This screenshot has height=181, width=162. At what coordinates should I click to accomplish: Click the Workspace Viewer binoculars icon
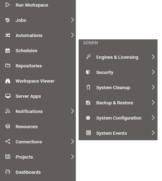point(8,81)
